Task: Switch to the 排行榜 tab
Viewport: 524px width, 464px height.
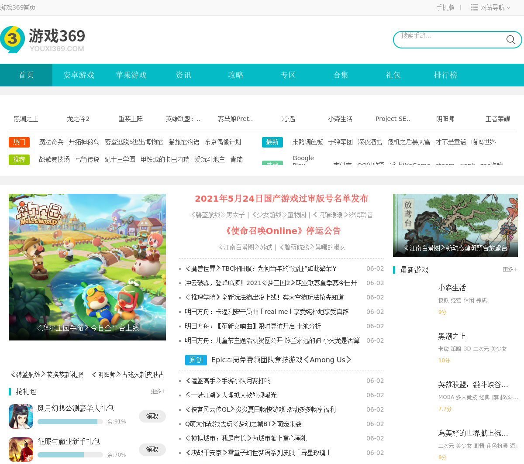Action: point(445,75)
